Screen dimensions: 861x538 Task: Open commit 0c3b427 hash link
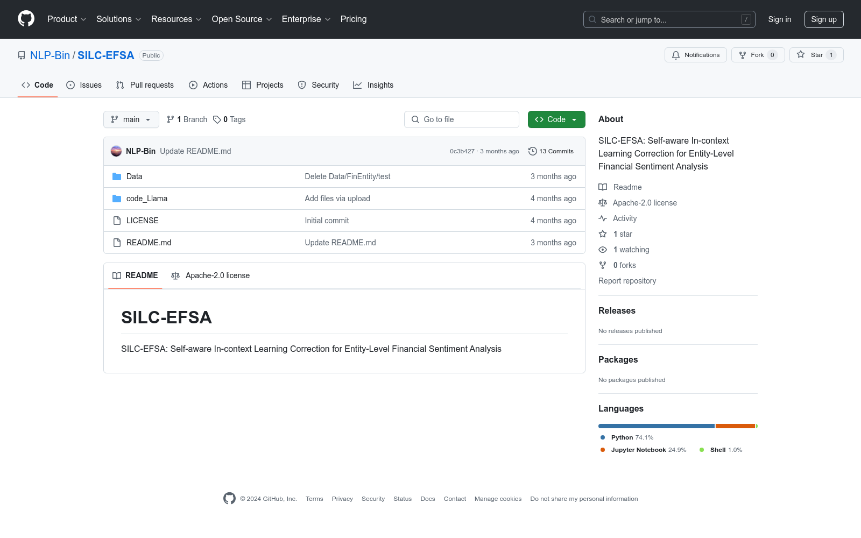pos(462,151)
